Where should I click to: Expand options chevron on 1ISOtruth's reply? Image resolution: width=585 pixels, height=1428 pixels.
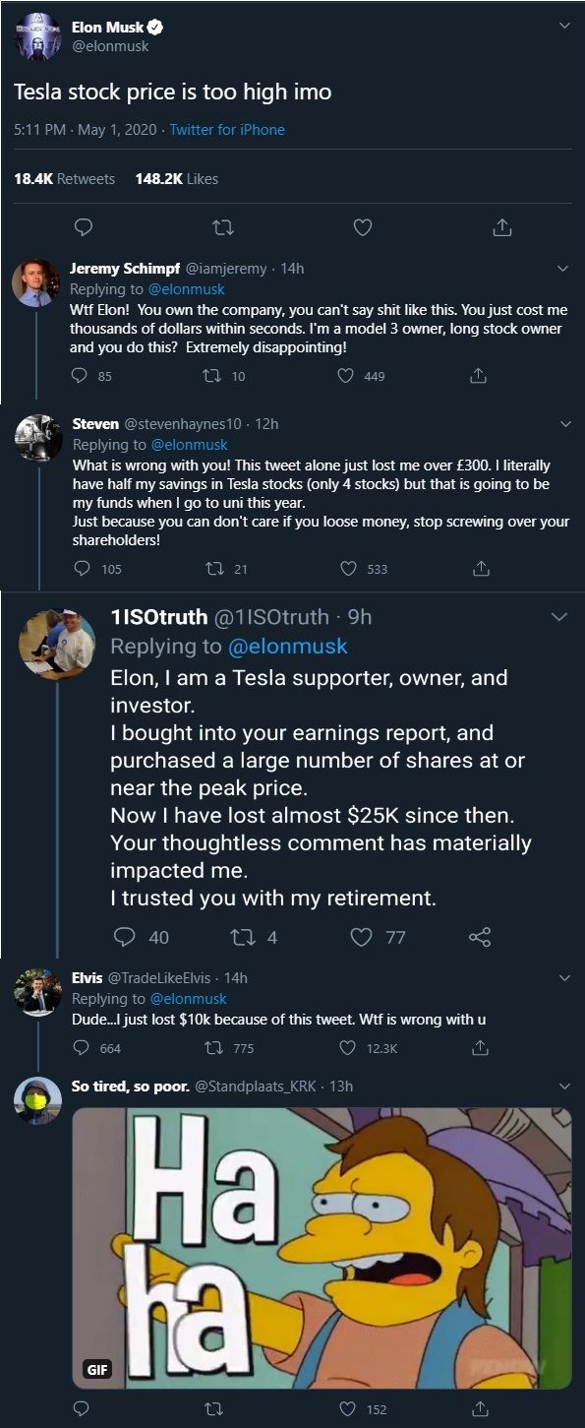pyautogui.click(x=559, y=617)
